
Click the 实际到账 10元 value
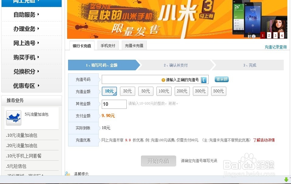pyautogui.click(x=106, y=128)
